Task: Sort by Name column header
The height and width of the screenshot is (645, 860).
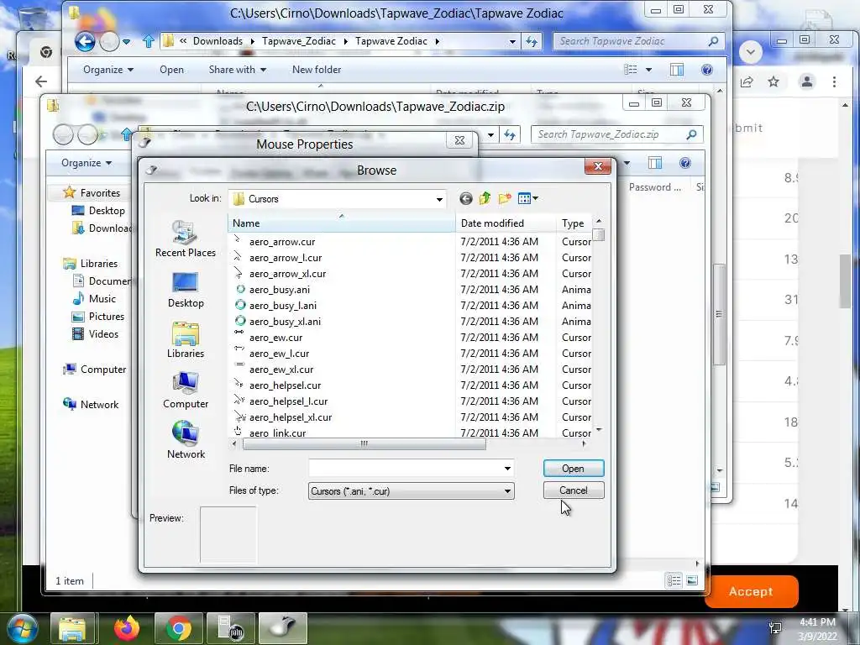Action: coord(341,223)
